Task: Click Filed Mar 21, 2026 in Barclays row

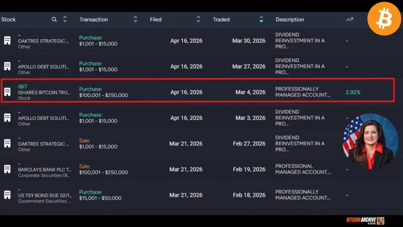Action: pos(186,169)
